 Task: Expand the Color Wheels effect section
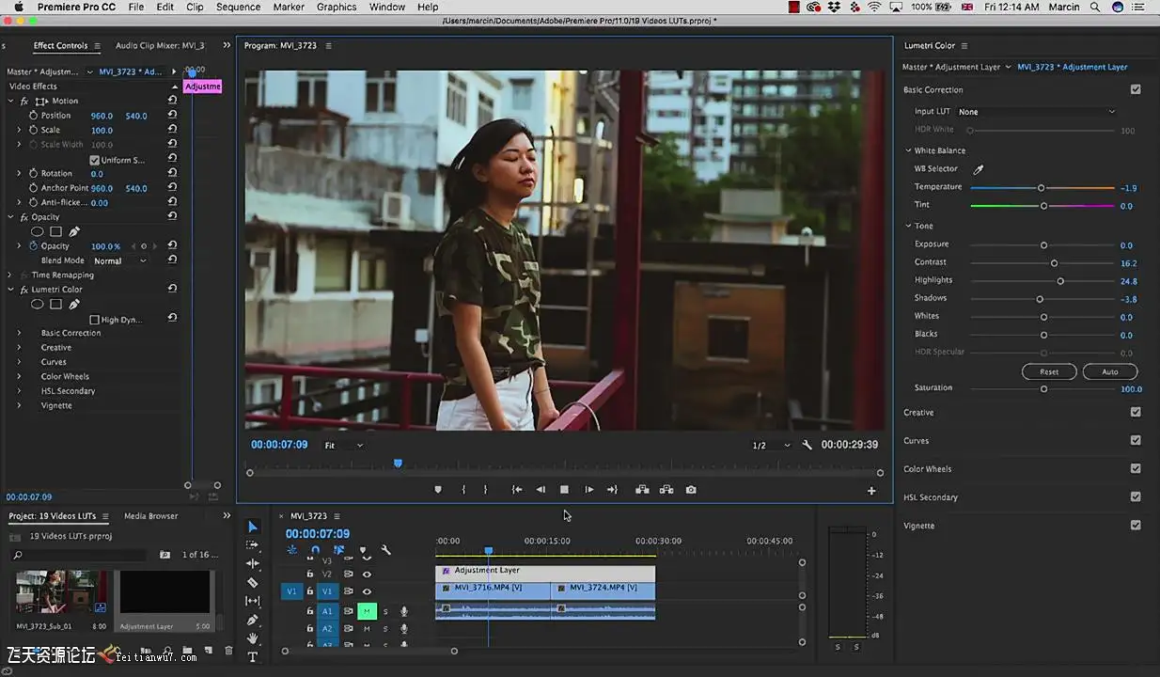[19, 377]
